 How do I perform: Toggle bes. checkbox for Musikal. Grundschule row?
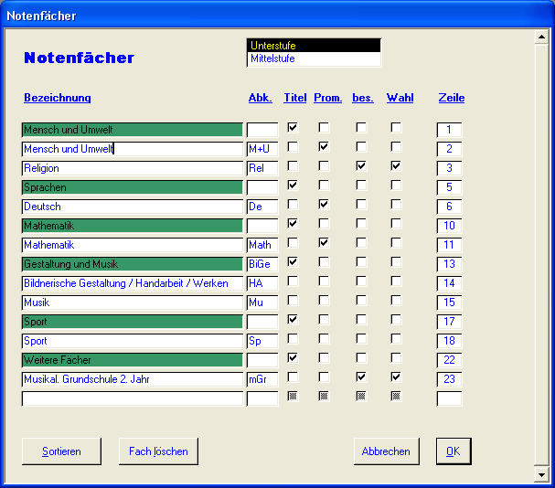click(x=361, y=377)
